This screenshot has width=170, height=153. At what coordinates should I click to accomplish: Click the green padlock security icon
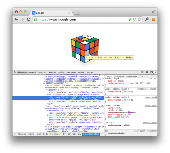(35, 20)
